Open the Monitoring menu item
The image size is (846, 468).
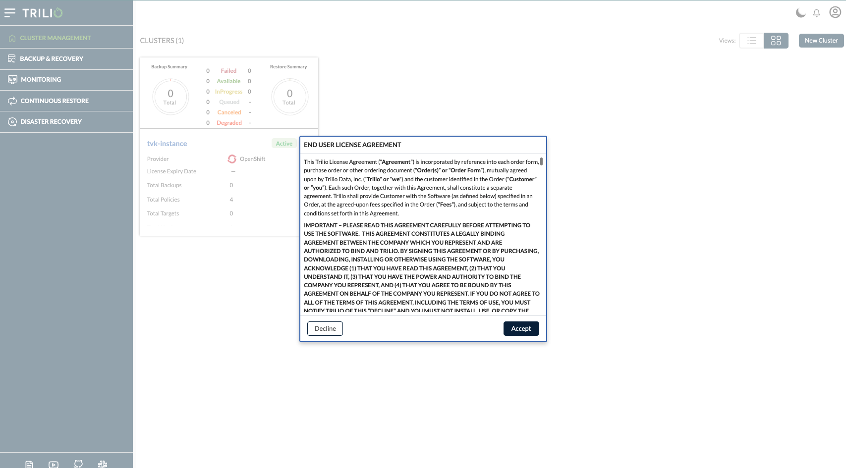(x=41, y=80)
